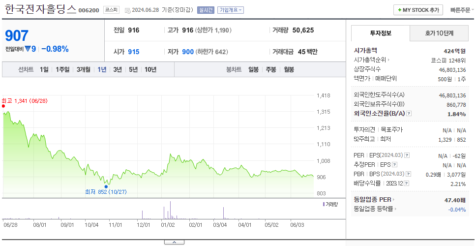476x246 pixels.
Task: Click the 코스피 market badge
Action: pos(111,10)
